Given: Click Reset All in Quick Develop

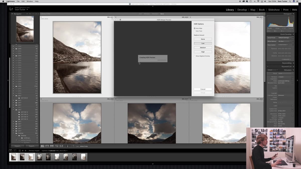Looking at the screenshot, I should coord(286,59).
